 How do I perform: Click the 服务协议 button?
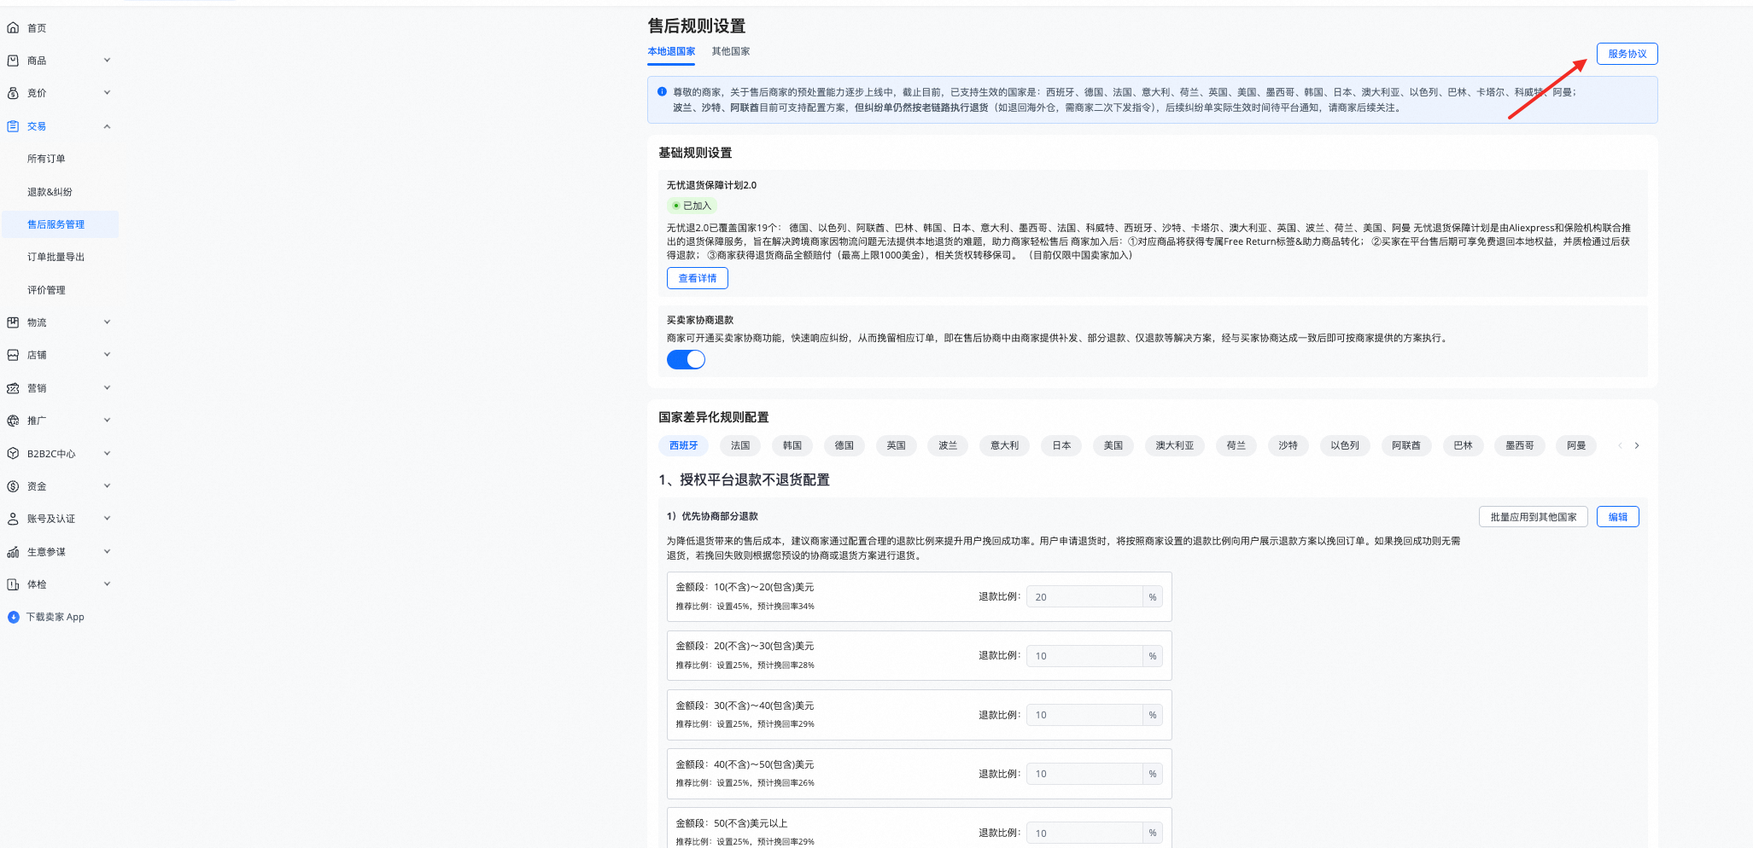(x=1627, y=53)
